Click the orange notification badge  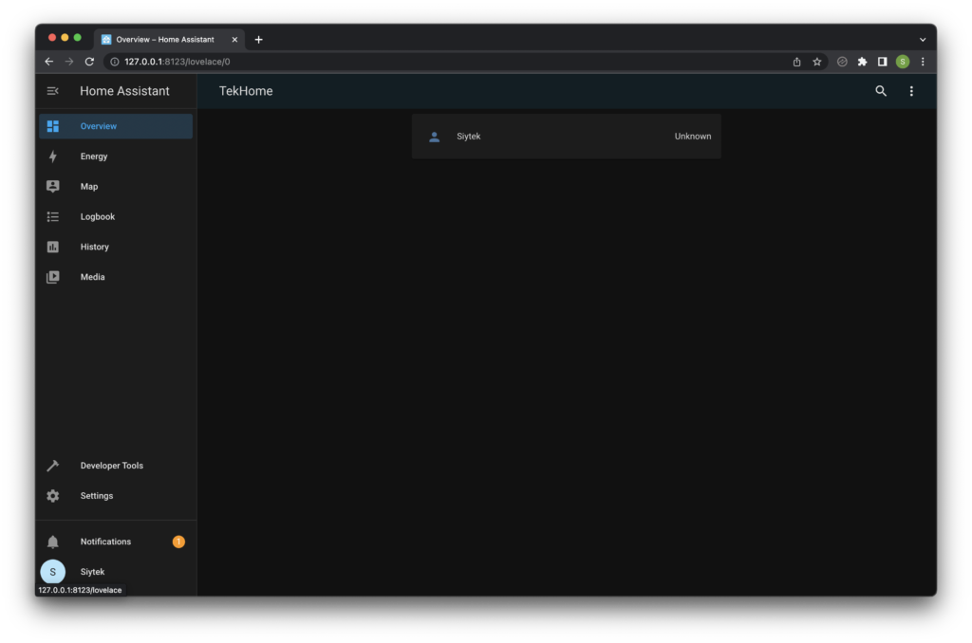(x=178, y=542)
